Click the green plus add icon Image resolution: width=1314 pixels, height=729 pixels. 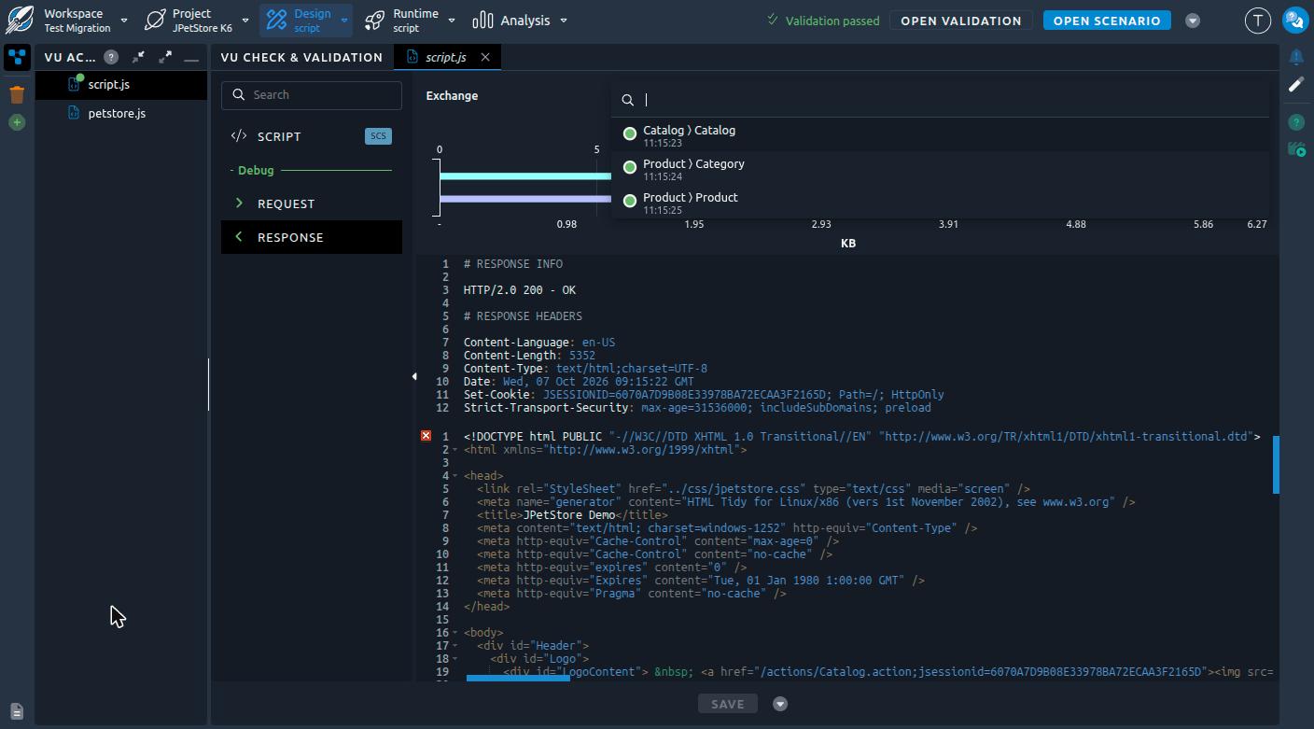17,122
